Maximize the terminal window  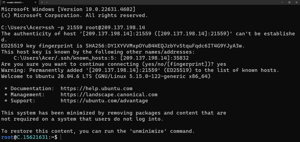click(289, 2)
